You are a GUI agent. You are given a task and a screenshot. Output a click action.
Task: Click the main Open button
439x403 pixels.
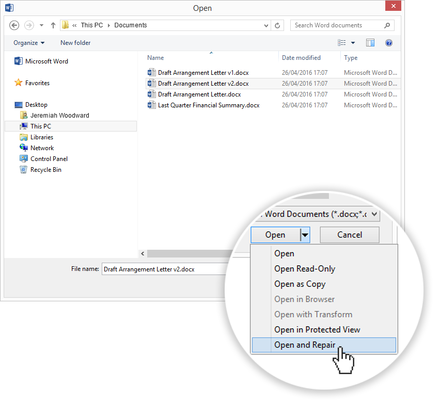[x=275, y=235]
